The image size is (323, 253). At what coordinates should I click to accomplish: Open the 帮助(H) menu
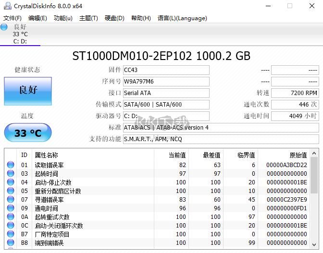tap(141, 18)
